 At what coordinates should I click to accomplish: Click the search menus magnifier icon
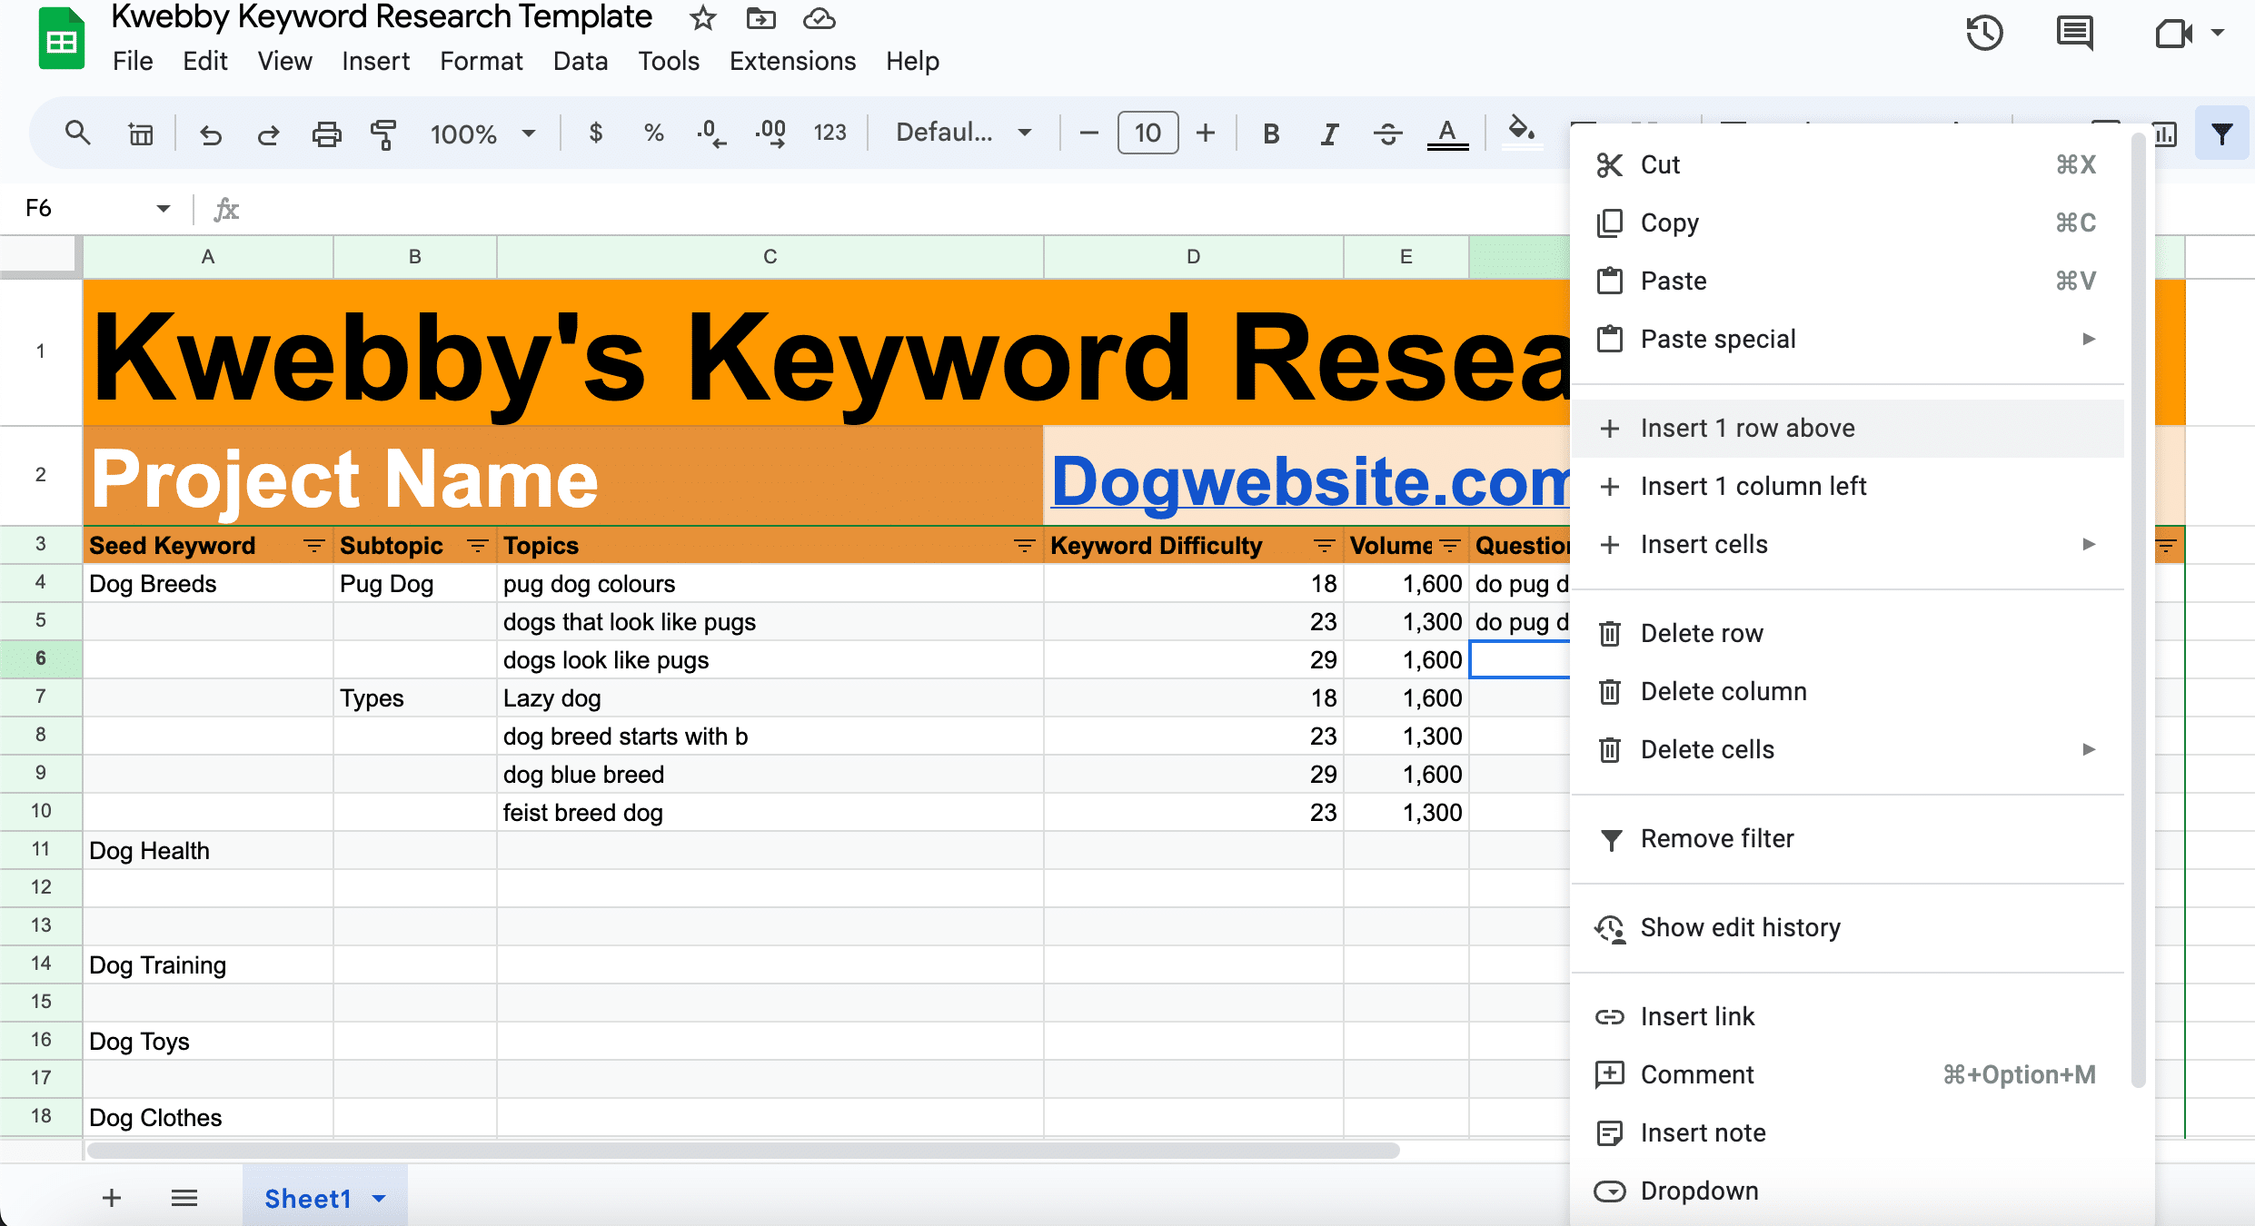click(x=78, y=133)
